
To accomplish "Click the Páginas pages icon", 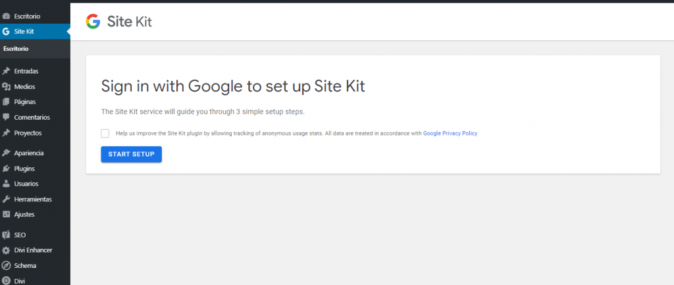I will pos(6,102).
